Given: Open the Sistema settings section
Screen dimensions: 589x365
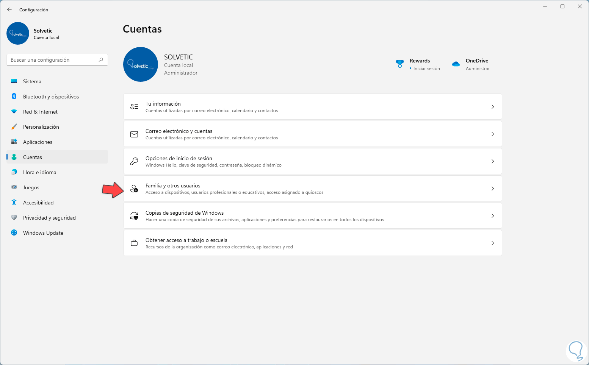Looking at the screenshot, I should click(x=32, y=81).
